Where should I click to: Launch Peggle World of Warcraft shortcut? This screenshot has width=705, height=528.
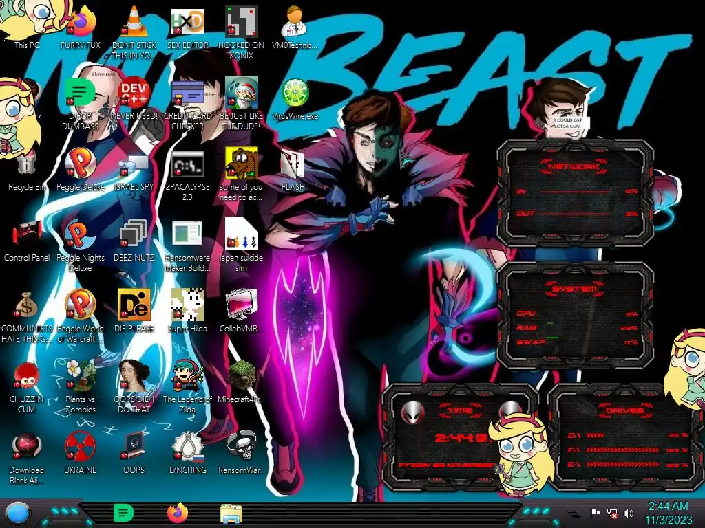pyautogui.click(x=80, y=316)
